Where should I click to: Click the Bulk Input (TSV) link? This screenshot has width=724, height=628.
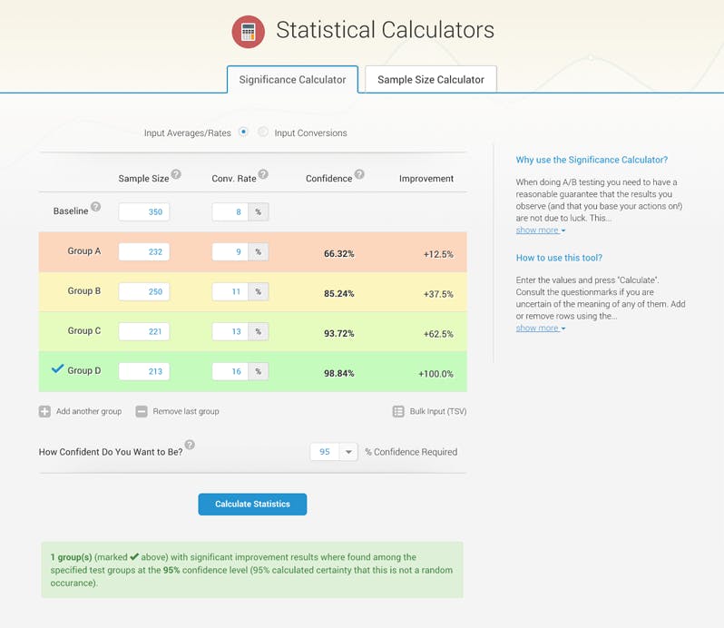pyautogui.click(x=437, y=411)
